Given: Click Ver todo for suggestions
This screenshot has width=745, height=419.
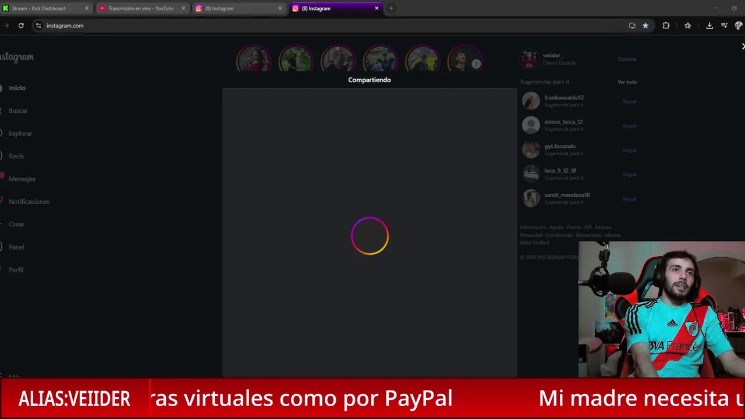Looking at the screenshot, I should tap(627, 82).
